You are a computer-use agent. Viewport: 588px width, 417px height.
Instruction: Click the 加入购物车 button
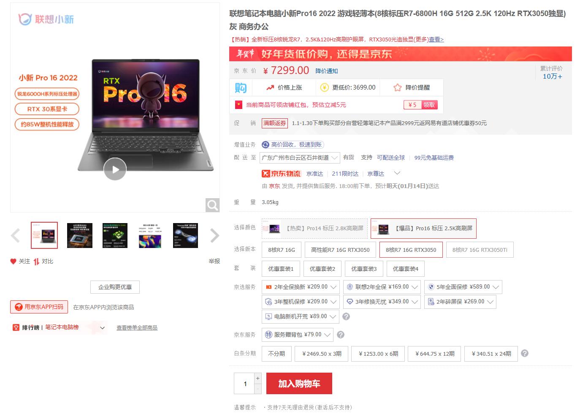[x=299, y=384]
